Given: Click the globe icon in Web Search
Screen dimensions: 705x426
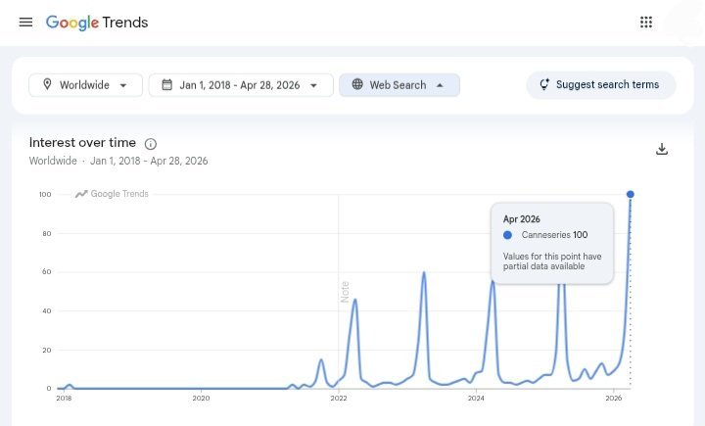Looking at the screenshot, I should 357,84.
